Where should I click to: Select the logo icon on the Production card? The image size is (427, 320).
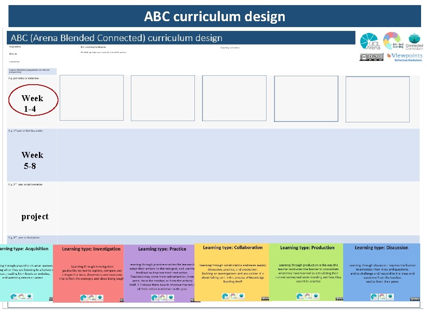click(301, 296)
